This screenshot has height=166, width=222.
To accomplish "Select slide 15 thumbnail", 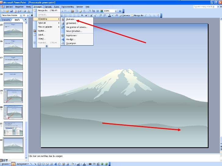I will pos(13,30).
